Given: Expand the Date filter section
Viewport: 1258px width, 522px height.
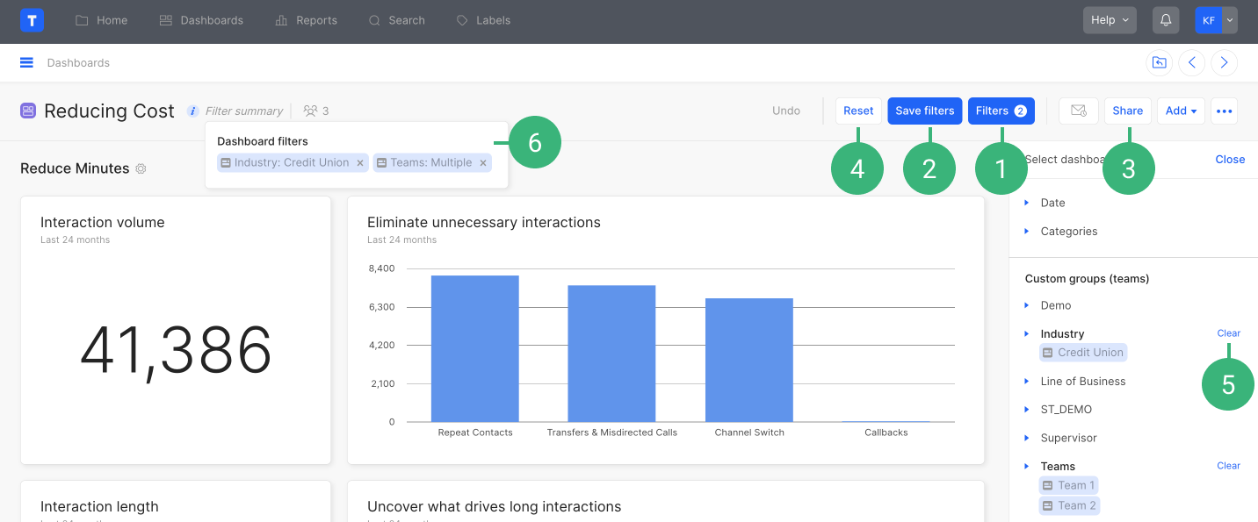Looking at the screenshot, I should point(1052,203).
